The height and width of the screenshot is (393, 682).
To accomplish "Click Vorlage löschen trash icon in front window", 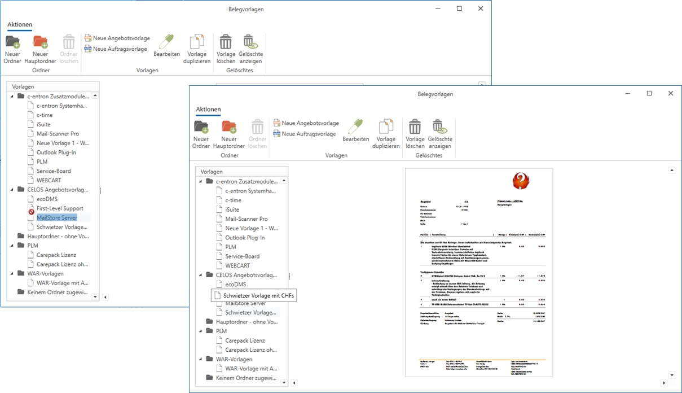I will [x=415, y=127].
